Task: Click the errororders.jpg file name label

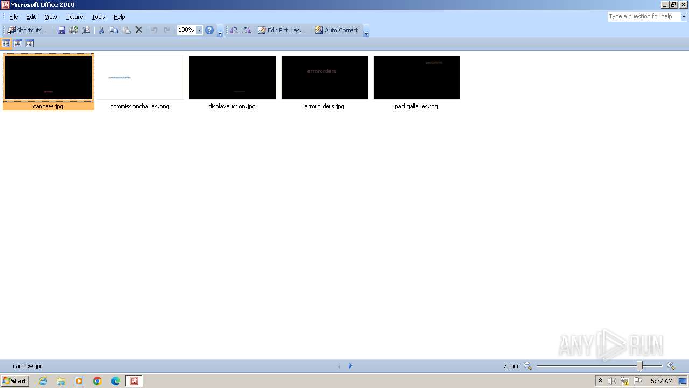Action: [x=324, y=106]
